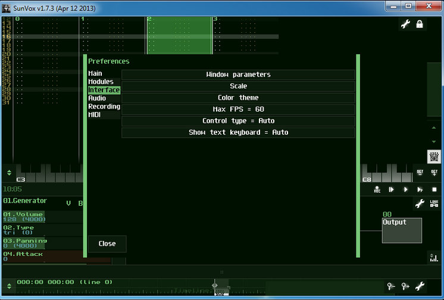Maximize the SunVox window
The image size is (444, 300).
(x=408, y=6)
